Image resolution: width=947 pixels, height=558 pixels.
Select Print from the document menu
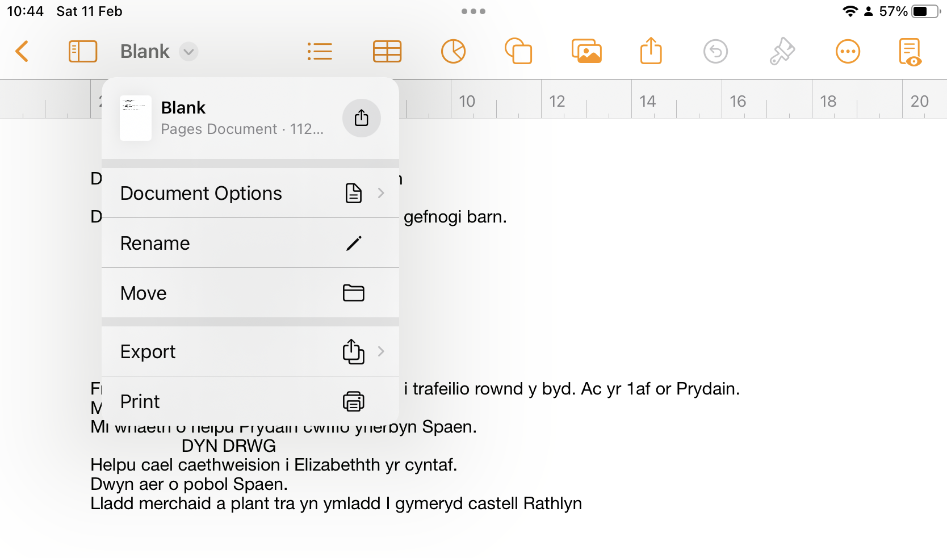point(250,401)
